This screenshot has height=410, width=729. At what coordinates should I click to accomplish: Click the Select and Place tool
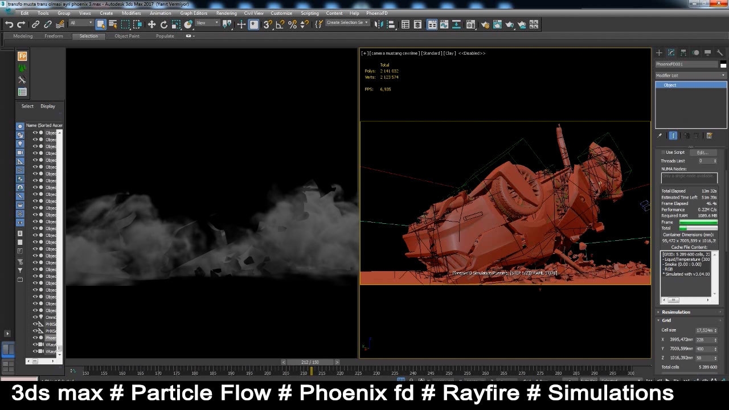point(188,24)
